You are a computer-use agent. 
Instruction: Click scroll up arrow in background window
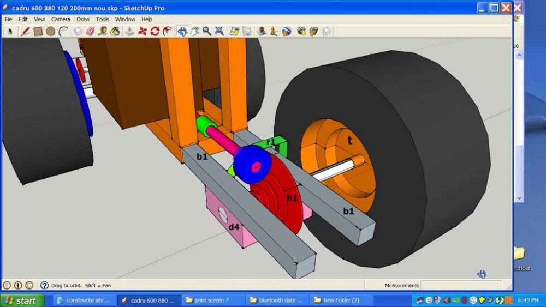pos(519,56)
